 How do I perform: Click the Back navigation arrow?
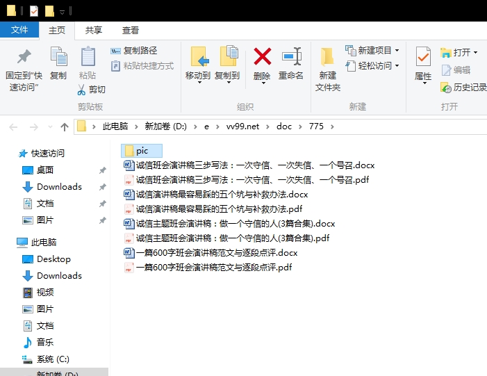pos(13,127)
